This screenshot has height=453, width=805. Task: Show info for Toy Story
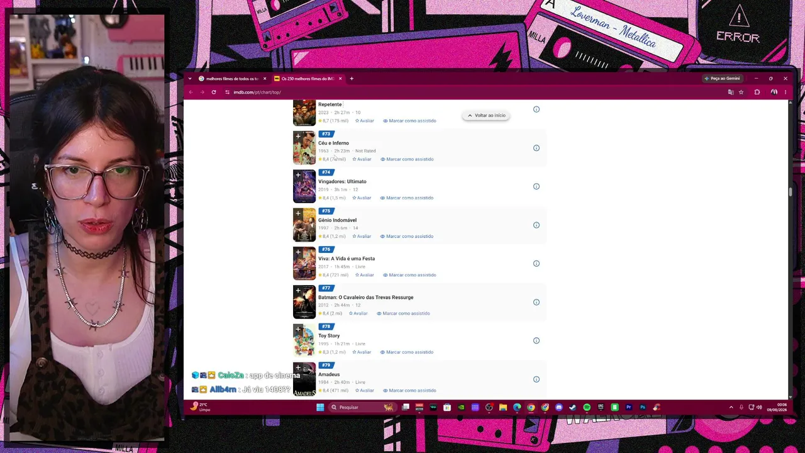536,340
